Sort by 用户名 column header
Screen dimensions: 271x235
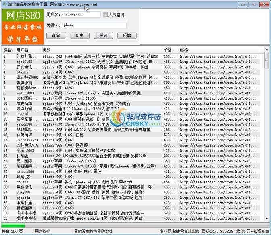click(23, 50)
